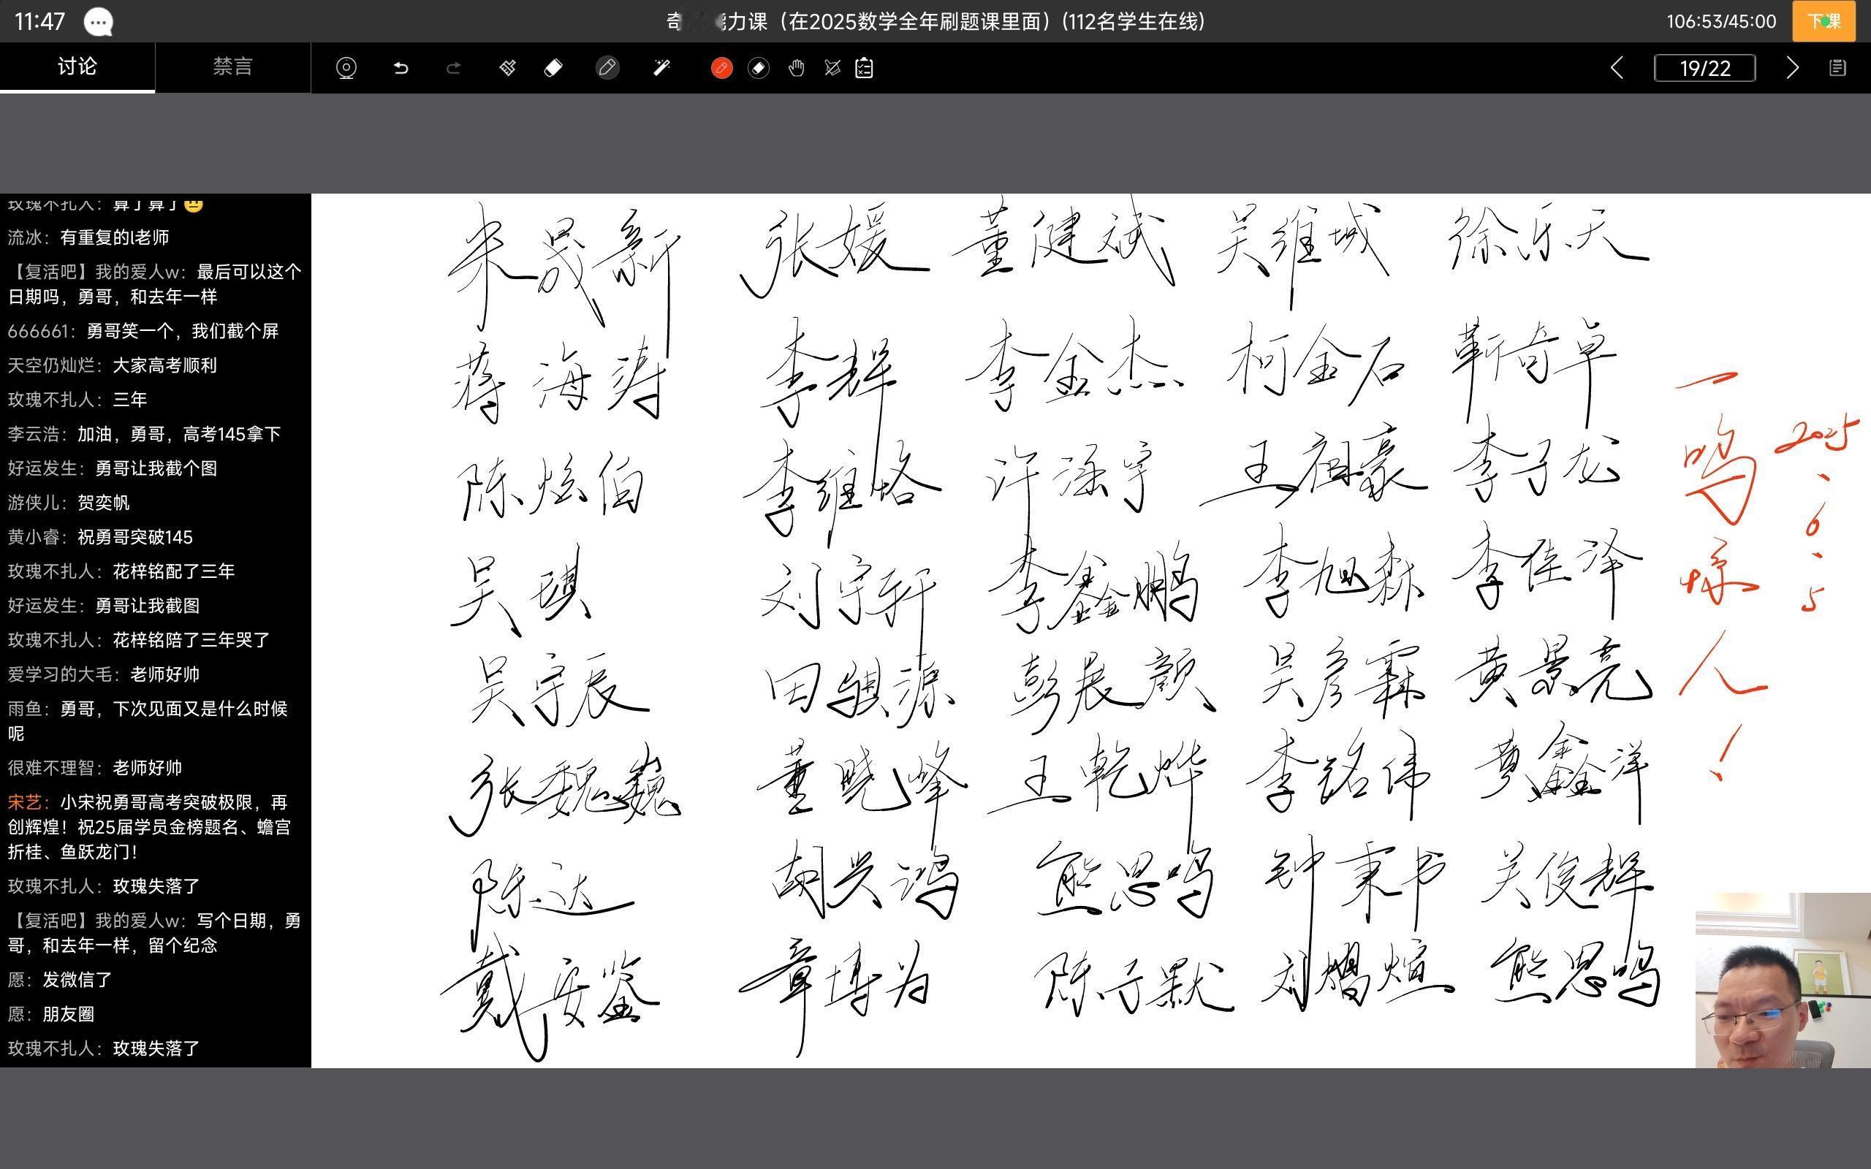
Task: Select the clear-all broom tool
Action: (507, 68)
